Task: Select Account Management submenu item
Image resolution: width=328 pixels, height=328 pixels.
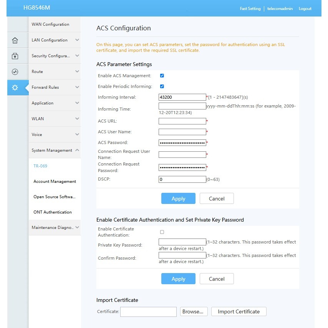Action: click(55, 182)
